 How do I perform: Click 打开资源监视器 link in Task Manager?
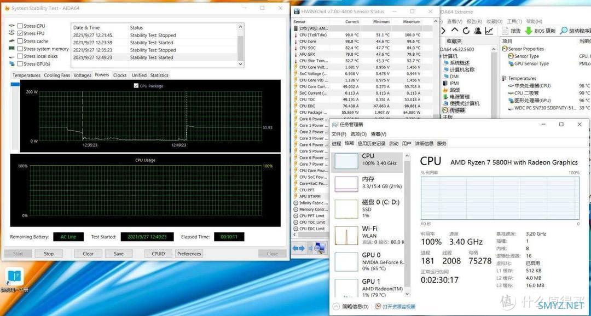point(396,307)
